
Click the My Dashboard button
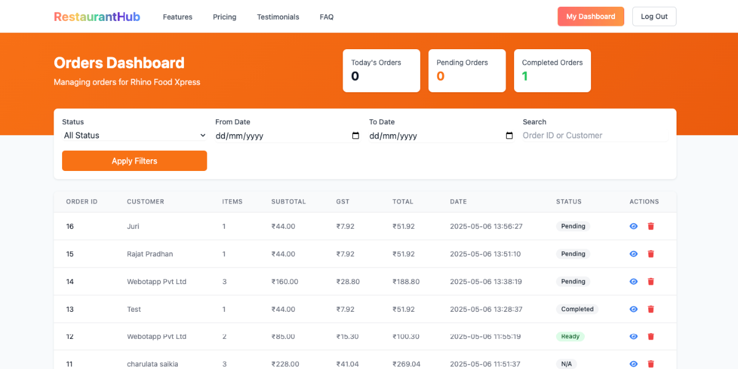[x=590, y=17]
